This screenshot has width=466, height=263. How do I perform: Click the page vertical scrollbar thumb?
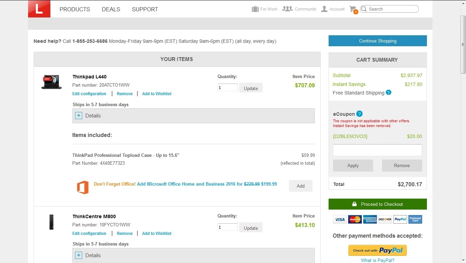(463, 45)
